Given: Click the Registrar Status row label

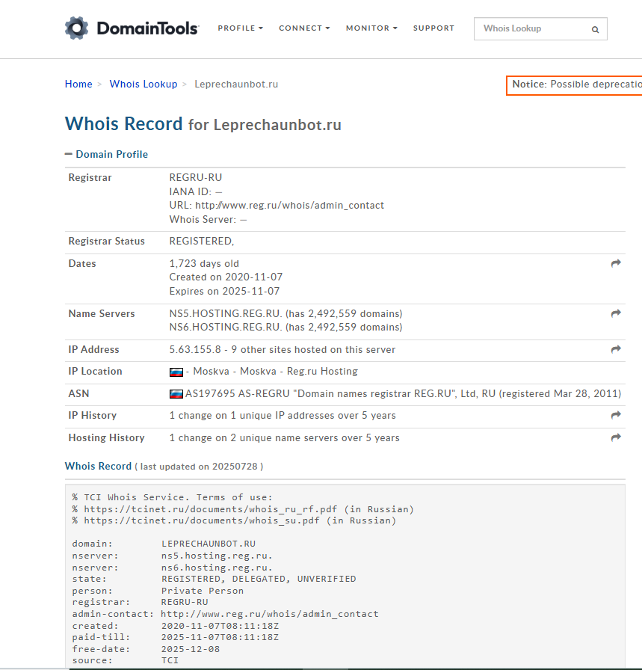Looking at the screenshot, I should coord(107,242).
